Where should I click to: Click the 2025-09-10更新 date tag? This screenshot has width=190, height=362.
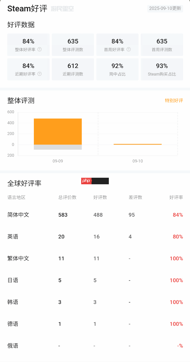point(165,9)
